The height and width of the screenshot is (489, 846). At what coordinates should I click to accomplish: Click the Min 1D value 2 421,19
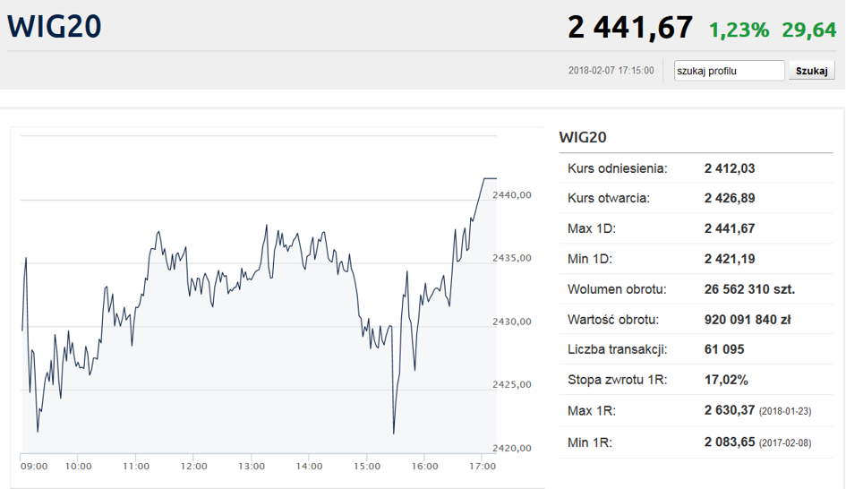point(730,259)
